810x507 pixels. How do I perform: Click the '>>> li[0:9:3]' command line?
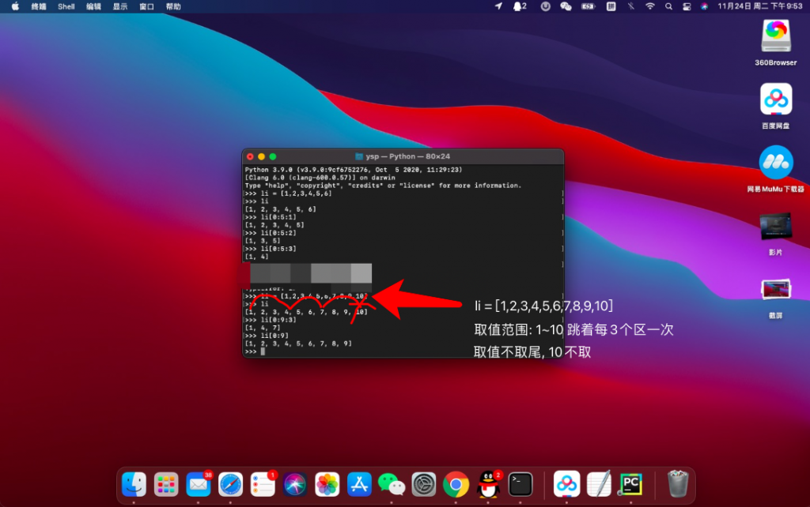271,320
